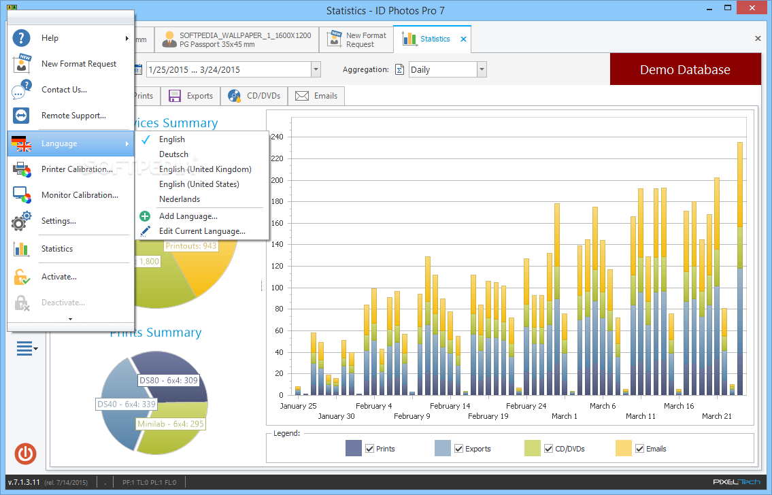Click the Demo Database red banner

686,69
